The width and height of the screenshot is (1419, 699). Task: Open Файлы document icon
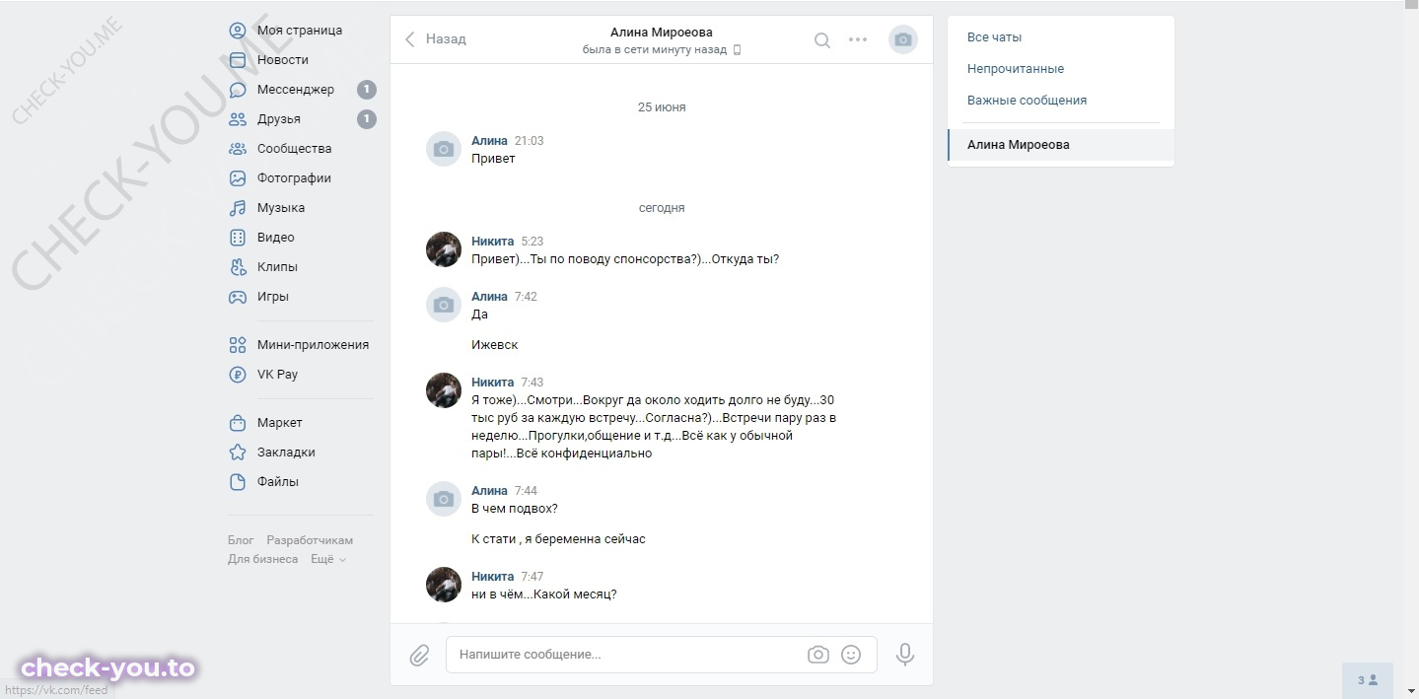[x=238, y=482]
